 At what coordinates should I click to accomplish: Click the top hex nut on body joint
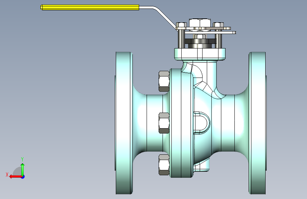tap(164, 81)
